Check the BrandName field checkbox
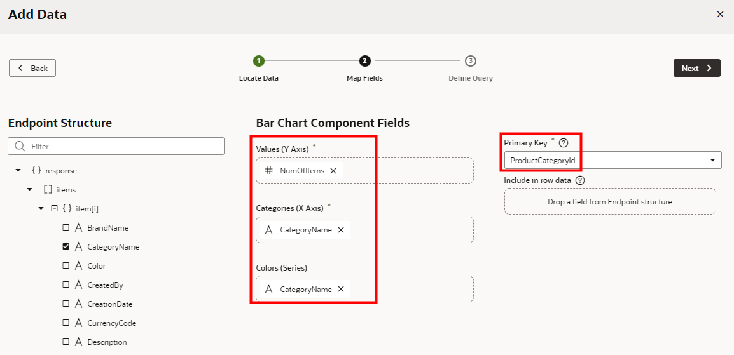 [x=66, y=228]
